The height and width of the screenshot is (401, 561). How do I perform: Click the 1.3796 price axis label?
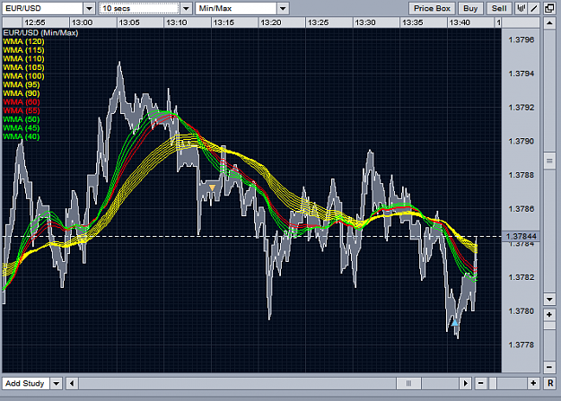[522, 39]
